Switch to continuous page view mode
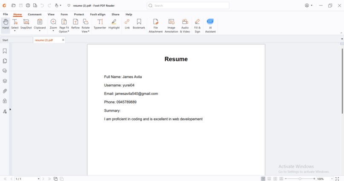The image size is (344, 181). tap(269, 179)
